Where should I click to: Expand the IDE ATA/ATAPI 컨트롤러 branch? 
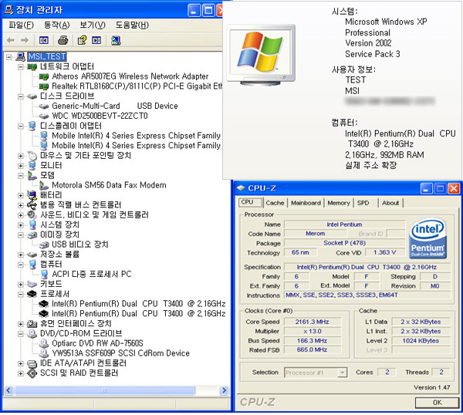tap(20, 363)
